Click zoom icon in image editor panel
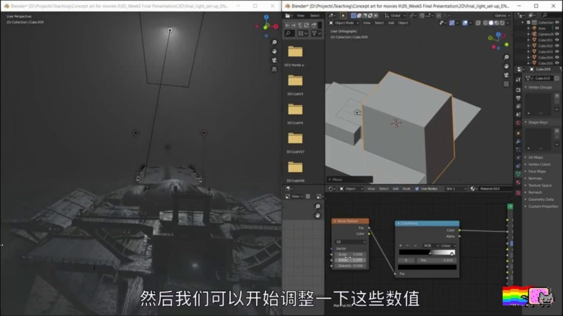The image size is (563, 316). pyautogui.click(x=318, y=206)
